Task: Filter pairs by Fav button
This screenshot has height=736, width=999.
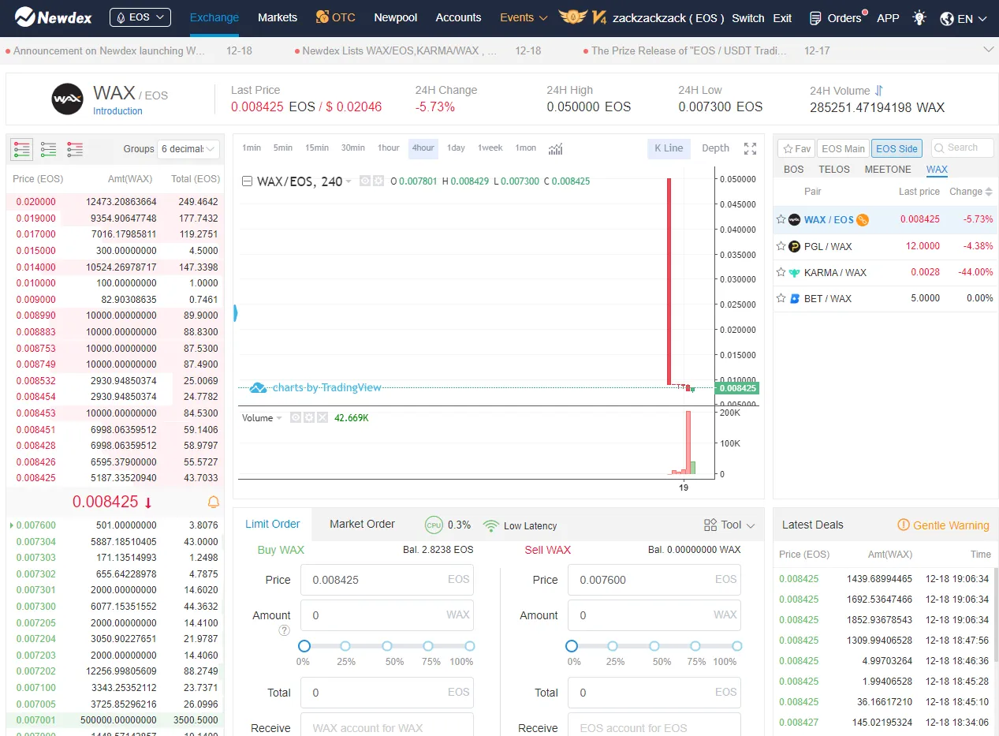Action: click(x=796, y=148)
